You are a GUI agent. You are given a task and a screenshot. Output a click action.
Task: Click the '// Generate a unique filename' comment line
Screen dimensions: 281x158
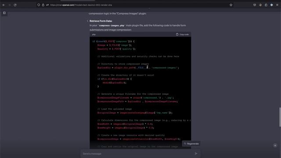coord(133,94)
